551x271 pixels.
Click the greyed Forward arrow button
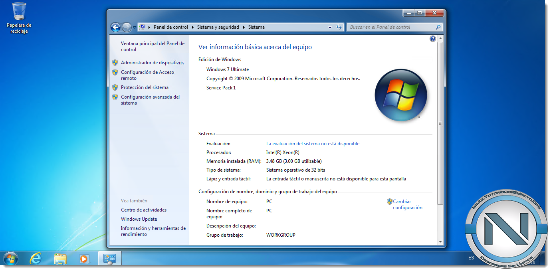click(x=127, y=27)
